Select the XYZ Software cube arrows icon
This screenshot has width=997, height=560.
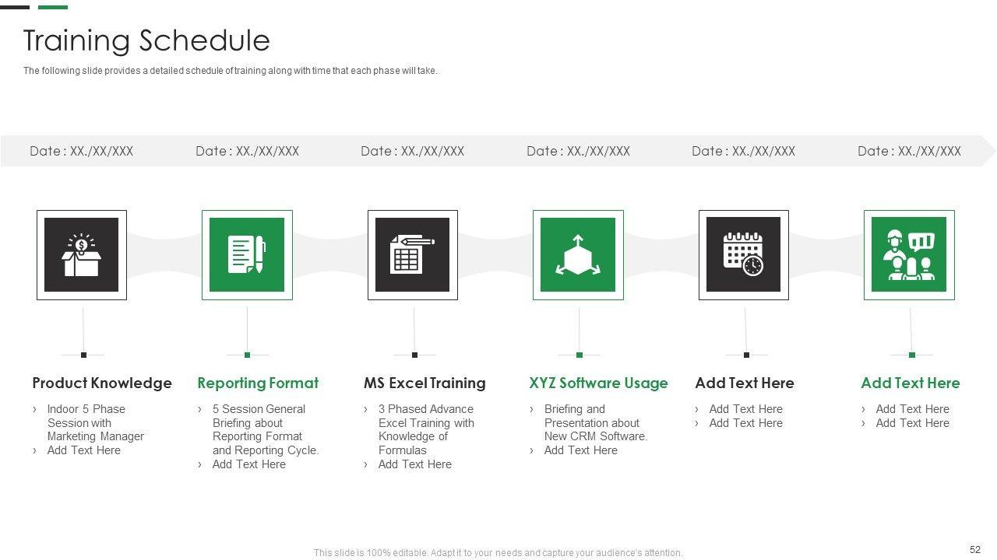(x=578, y=255)
